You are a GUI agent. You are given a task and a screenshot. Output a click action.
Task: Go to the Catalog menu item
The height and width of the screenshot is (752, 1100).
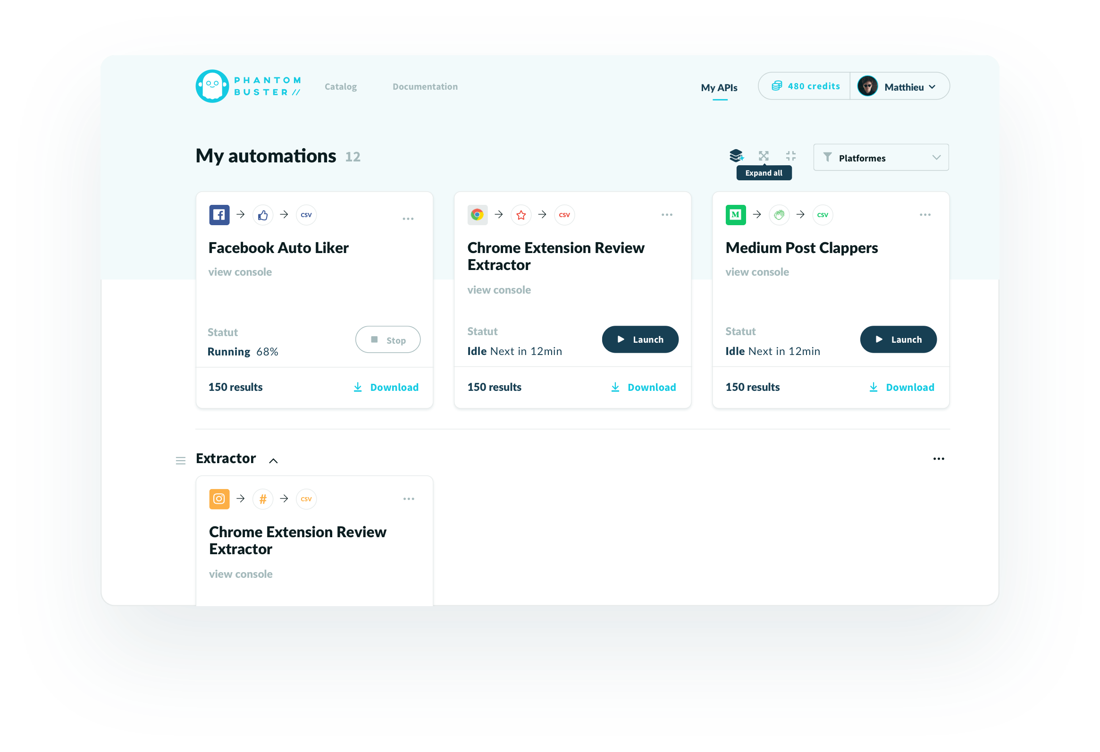pyautogui.click(x=340, y=87)
